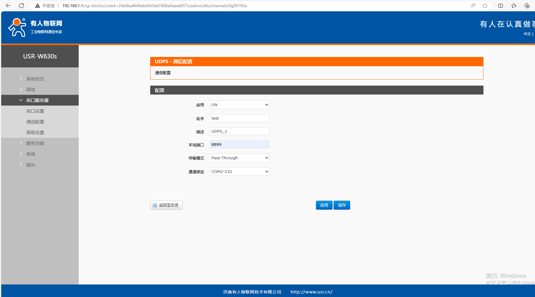Click the 应用 button

click(x=324, y=205)
